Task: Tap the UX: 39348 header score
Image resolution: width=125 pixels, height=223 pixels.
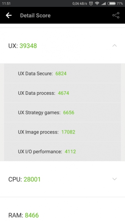Action: click(x=23, y=46)
